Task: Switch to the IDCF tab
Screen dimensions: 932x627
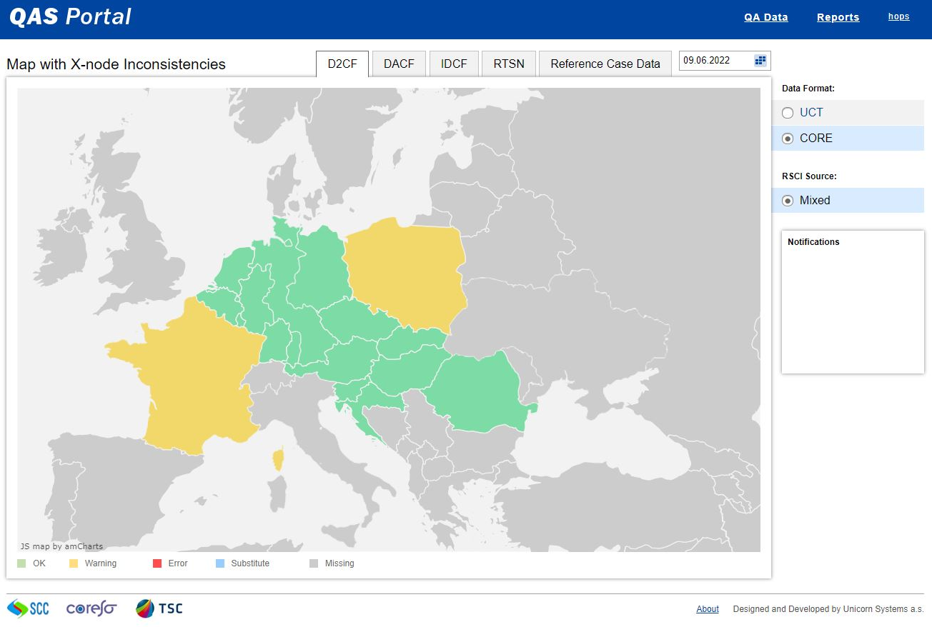Action: click(x=454, y=64)
